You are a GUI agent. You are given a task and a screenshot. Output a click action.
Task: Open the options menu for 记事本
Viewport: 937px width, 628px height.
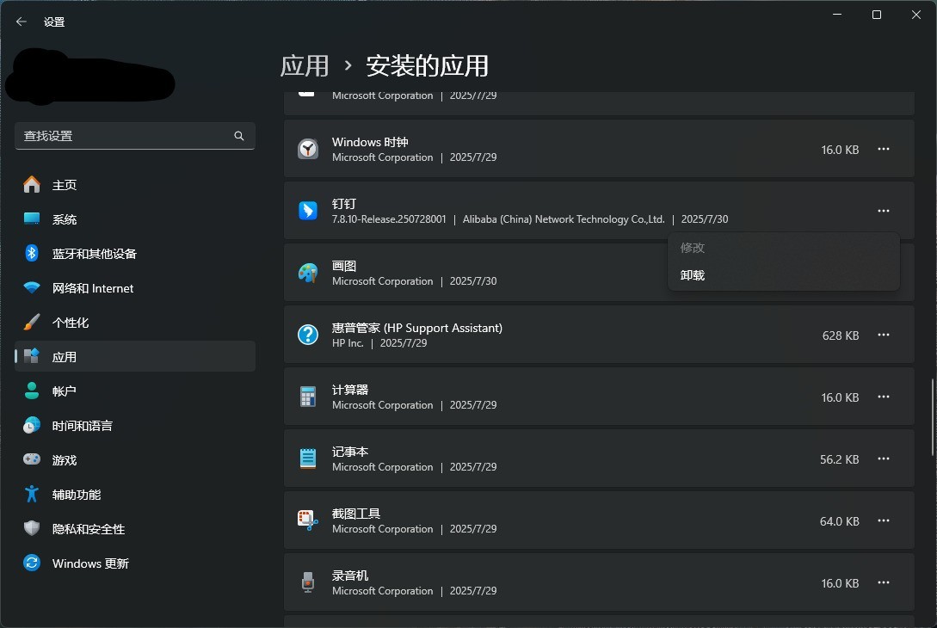[883, 459]
